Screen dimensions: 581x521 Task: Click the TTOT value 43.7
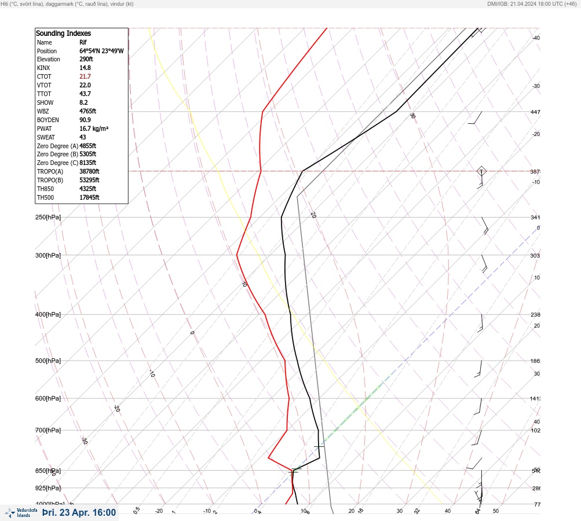(x=85, y=94)
